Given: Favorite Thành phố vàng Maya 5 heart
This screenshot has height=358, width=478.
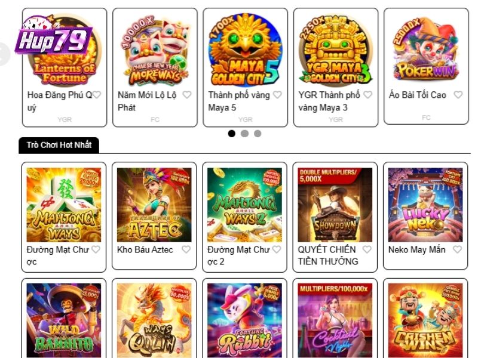Looking at the screenshot, I should (x=277, y=95).
